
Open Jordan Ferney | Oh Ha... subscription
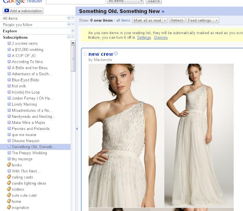[x=32, y=98]
